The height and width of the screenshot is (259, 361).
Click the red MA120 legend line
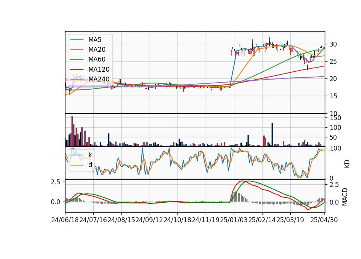coord(77,70)
